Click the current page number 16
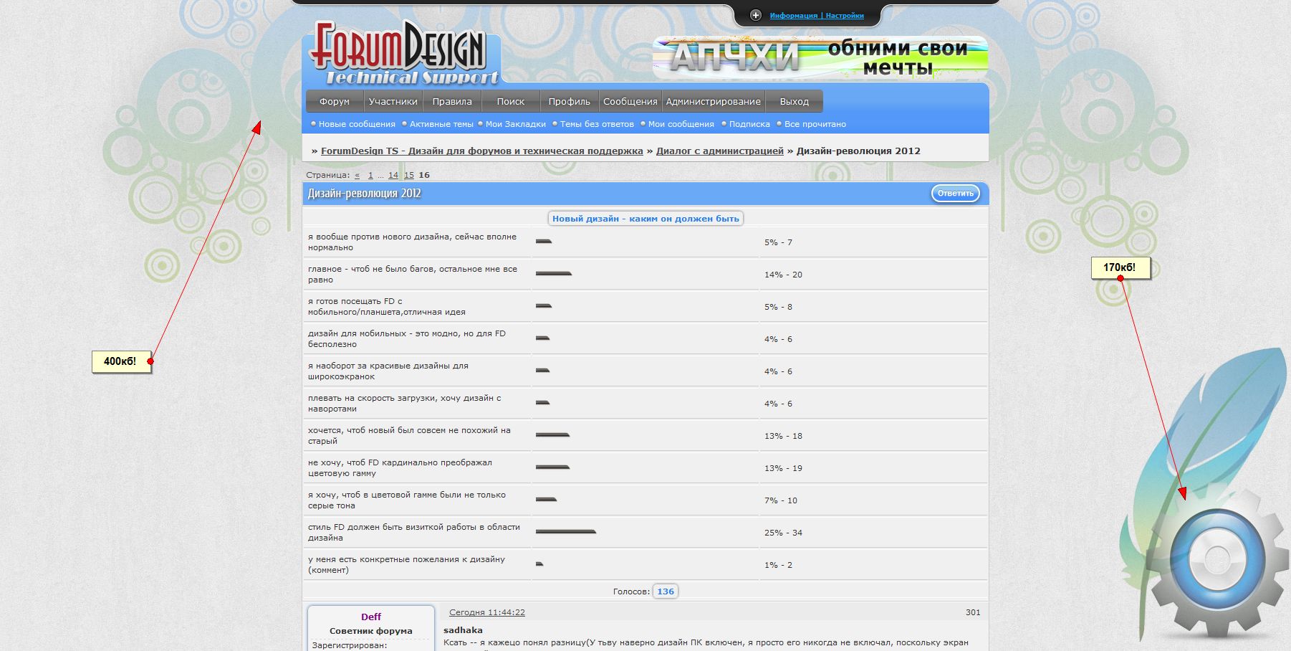 (424, 175)
